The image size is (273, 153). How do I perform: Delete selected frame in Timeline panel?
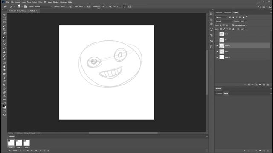point(48,150)
